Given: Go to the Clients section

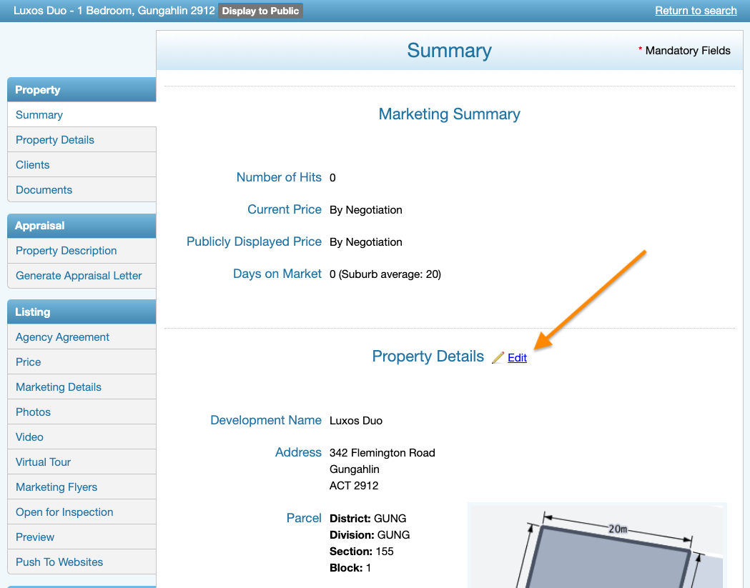Looking at the screenshot, I should [x=33, y=165].
